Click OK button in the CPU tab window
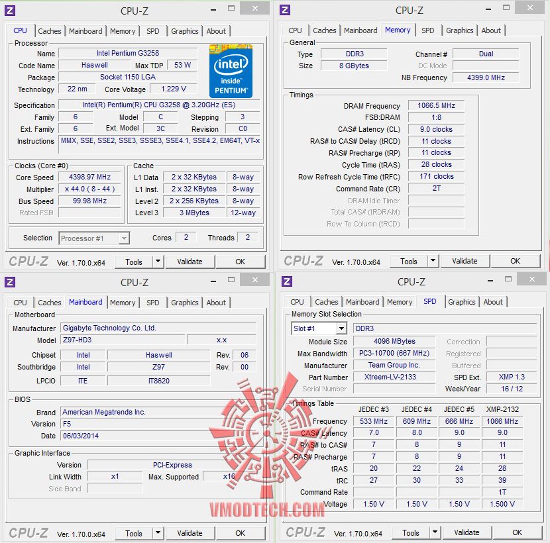This screenshot has height=543, width=550. (241, 262)
